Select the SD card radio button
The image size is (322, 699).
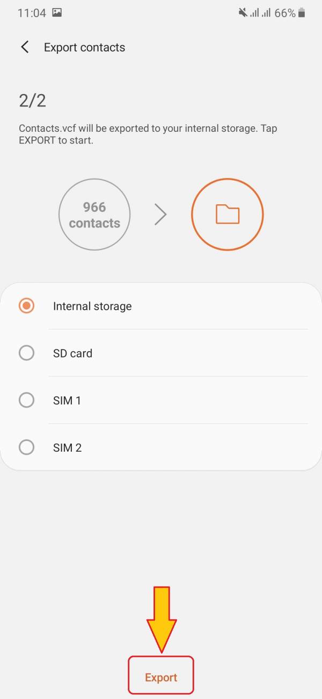click(26, 353)
